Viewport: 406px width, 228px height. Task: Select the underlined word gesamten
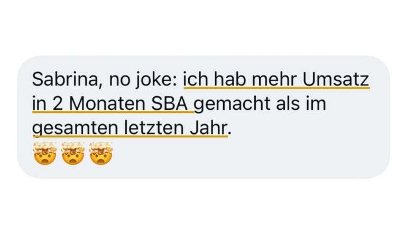coord(75,128)
